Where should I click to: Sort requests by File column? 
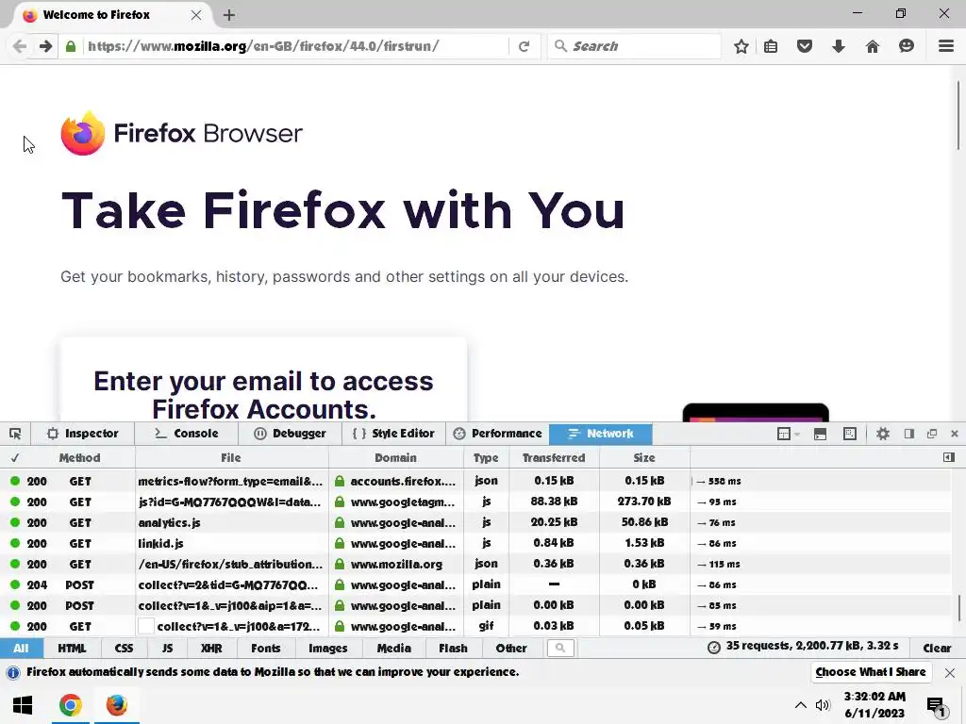click(231, 458)
